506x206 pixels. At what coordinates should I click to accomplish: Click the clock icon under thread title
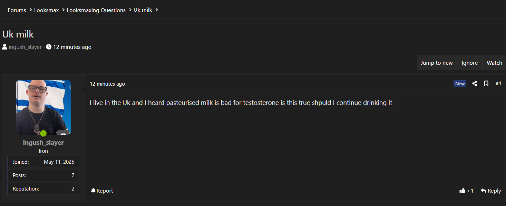tap(49, 47)
